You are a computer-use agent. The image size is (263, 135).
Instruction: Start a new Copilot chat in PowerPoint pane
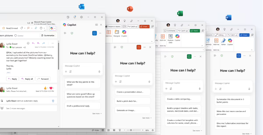click(139, 47)
